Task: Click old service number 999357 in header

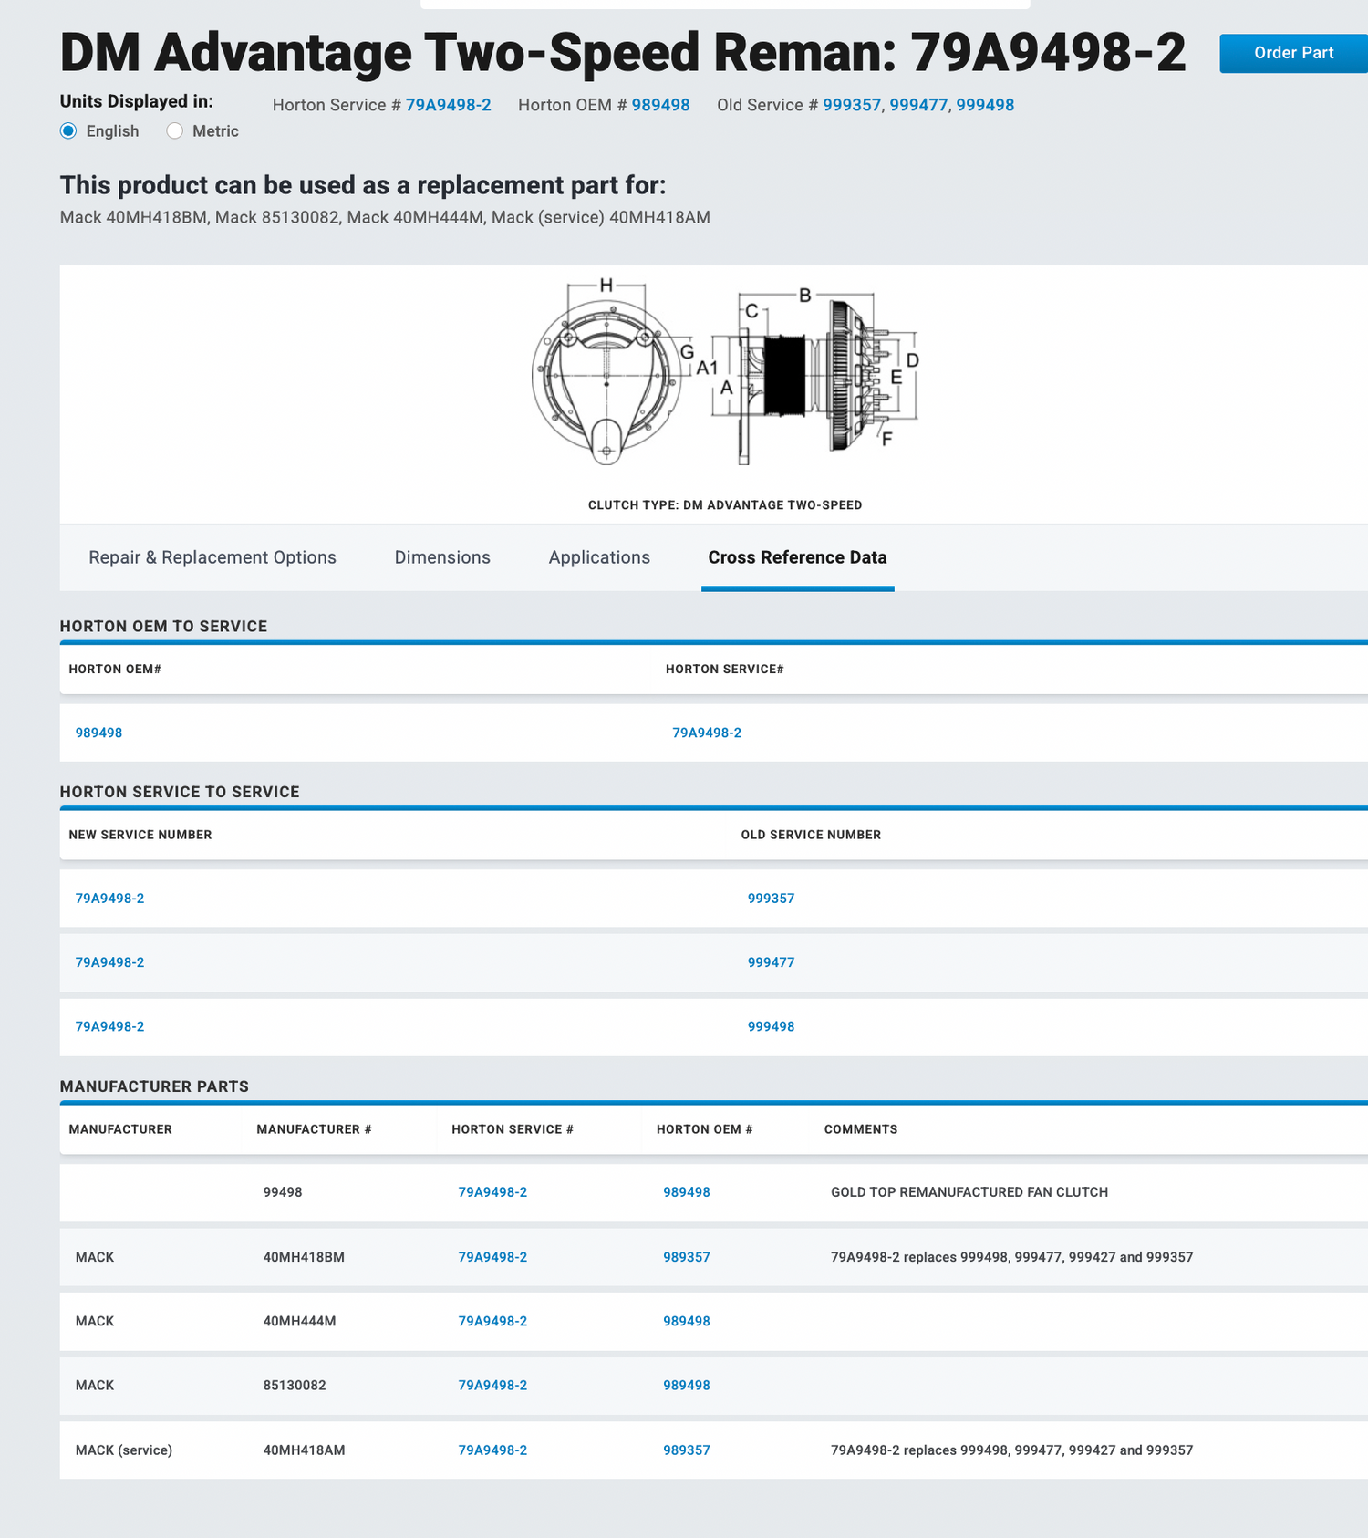Action: pyautogui.click(x=852, y=105)
